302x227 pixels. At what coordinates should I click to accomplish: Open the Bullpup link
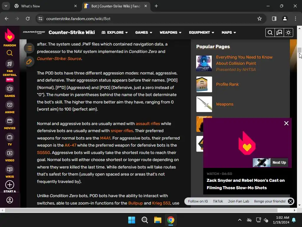coord(135,203)
